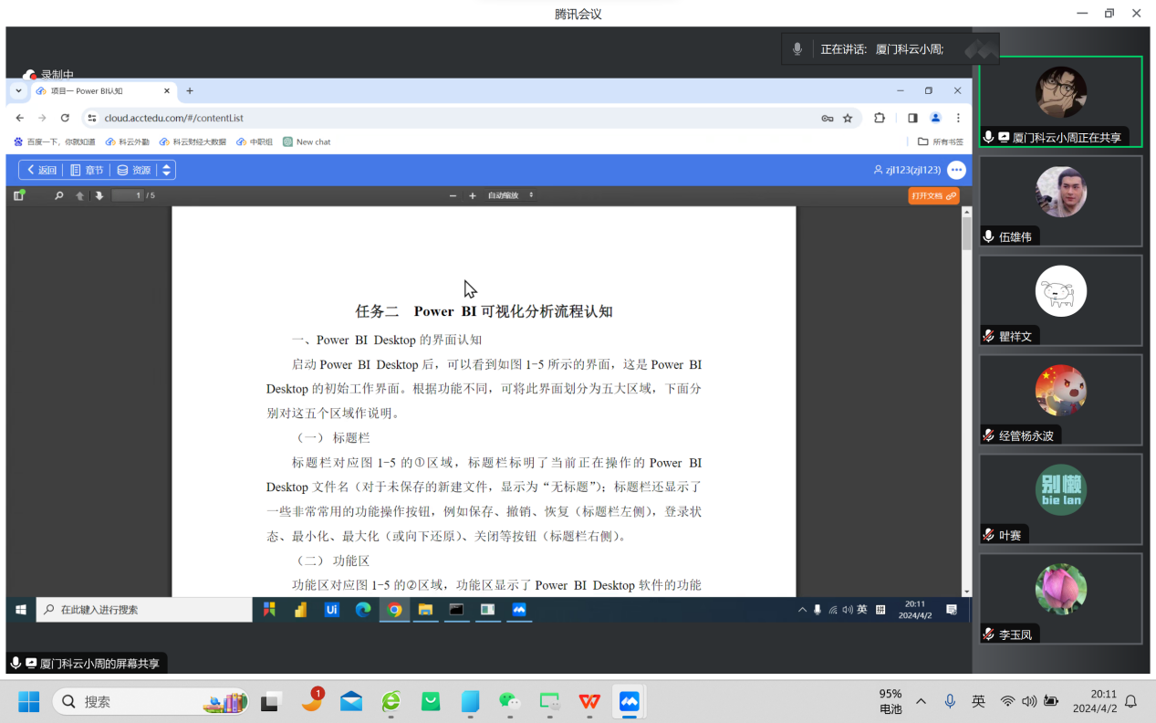The width and height of the screenshot is (1156, 723).
Task: Open the 资源 resources menu
Action: (133, 170)
